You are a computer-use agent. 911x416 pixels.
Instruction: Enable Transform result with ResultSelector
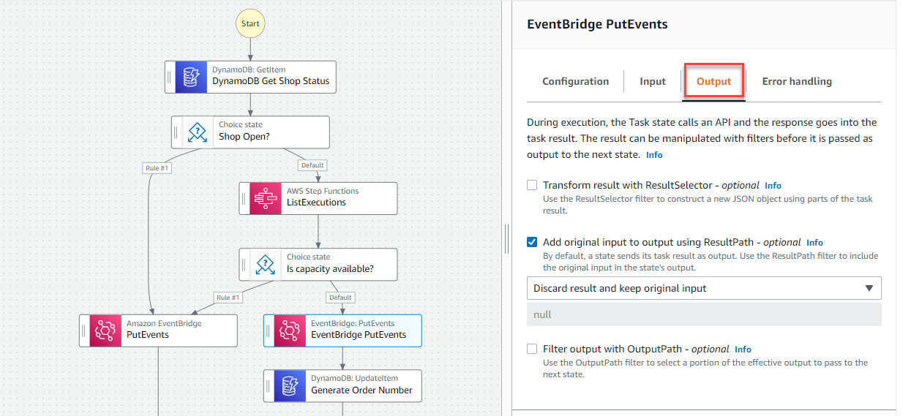click(532, 185)
